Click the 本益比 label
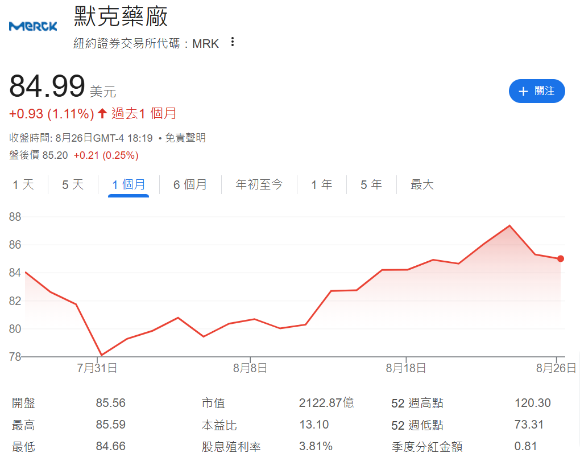The width and height of the screenshot is (580, 457). click(219, 425)
